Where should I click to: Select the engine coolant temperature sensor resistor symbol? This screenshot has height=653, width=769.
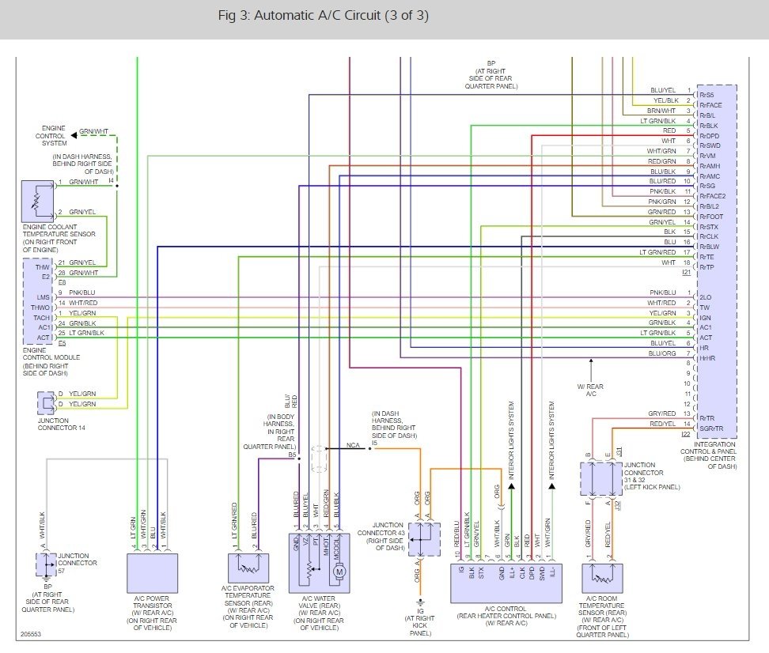click(37, 202)
